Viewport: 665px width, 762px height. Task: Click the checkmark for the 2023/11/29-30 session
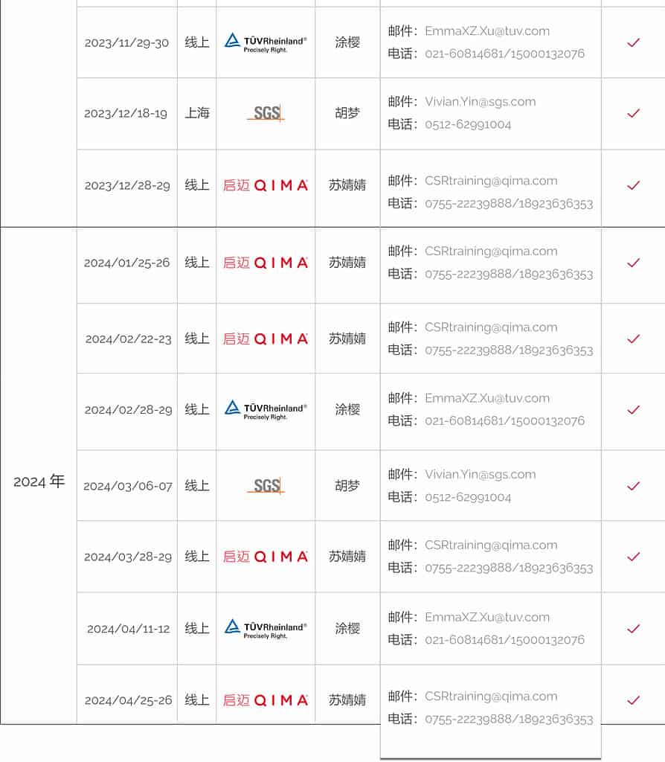coord(634,42)
